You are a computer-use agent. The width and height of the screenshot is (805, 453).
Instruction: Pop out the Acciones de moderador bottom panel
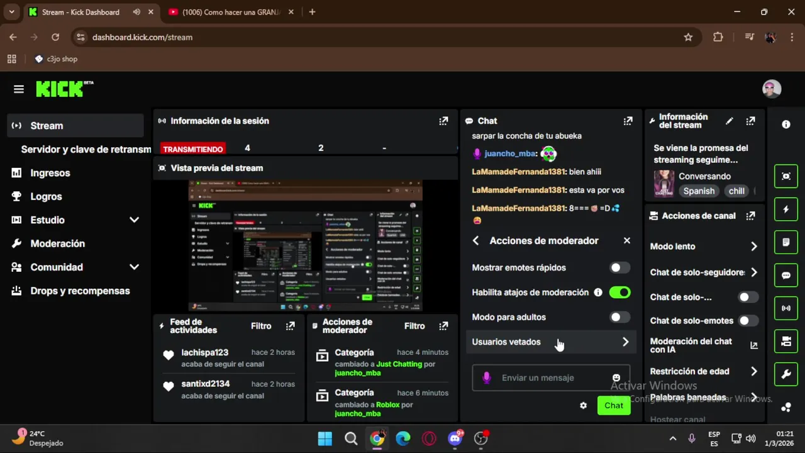click(443, 326)
